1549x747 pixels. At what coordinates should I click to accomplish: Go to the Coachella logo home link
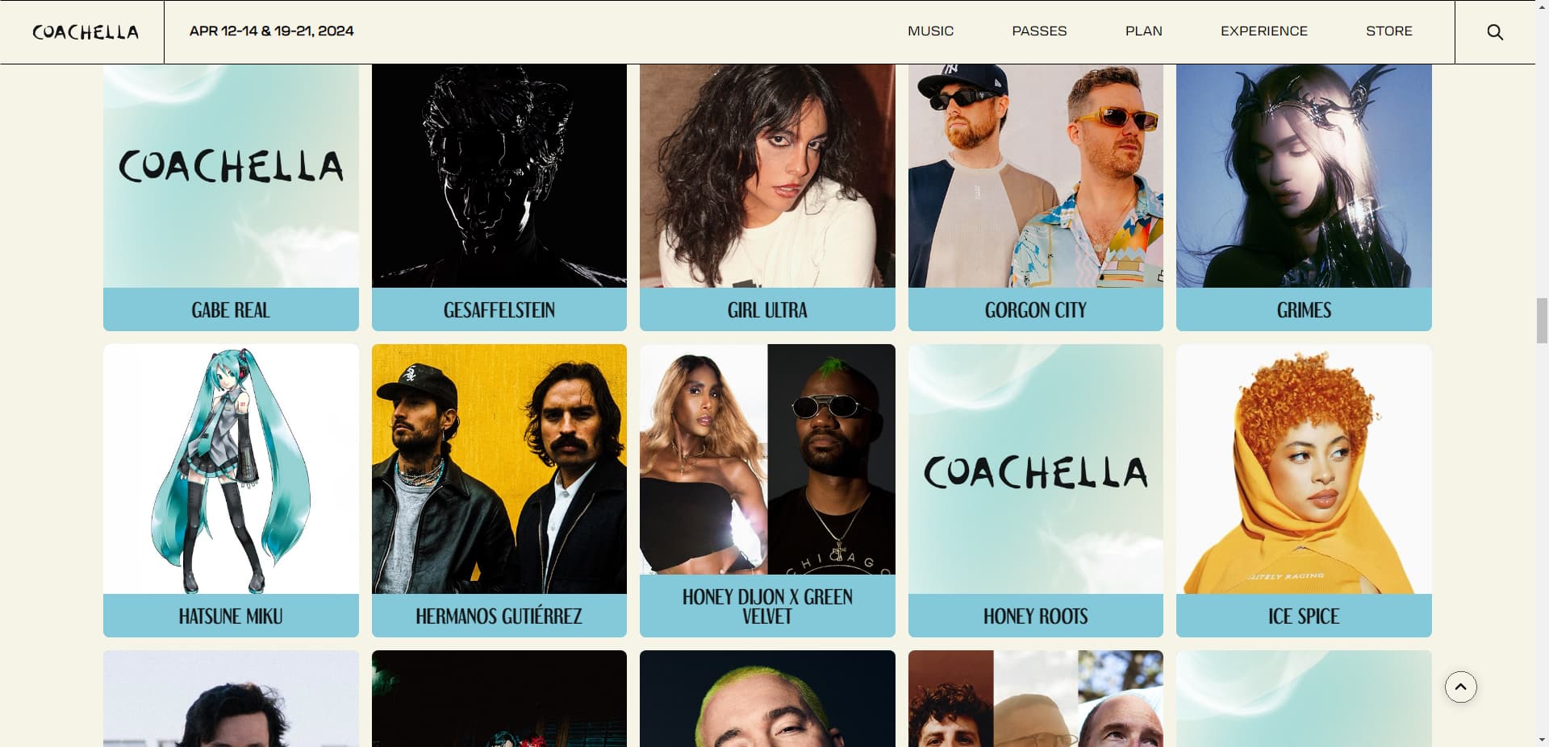pyautogui.click(x=86, y=32)
